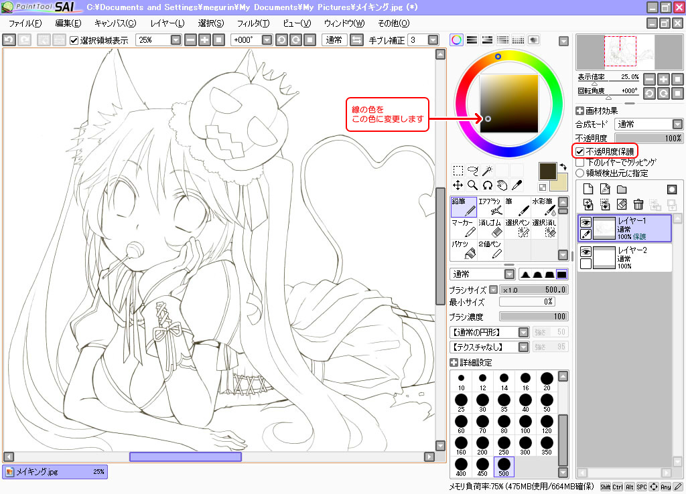Toggle the RGB slider panel icon
The image size is (686, 494).
click(472, 40)
